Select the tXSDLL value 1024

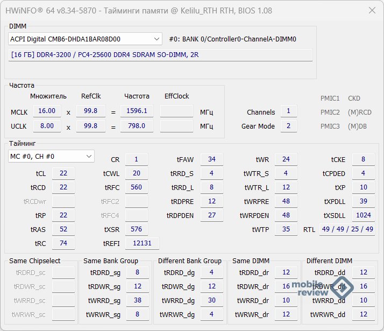(x=364, y=215)
